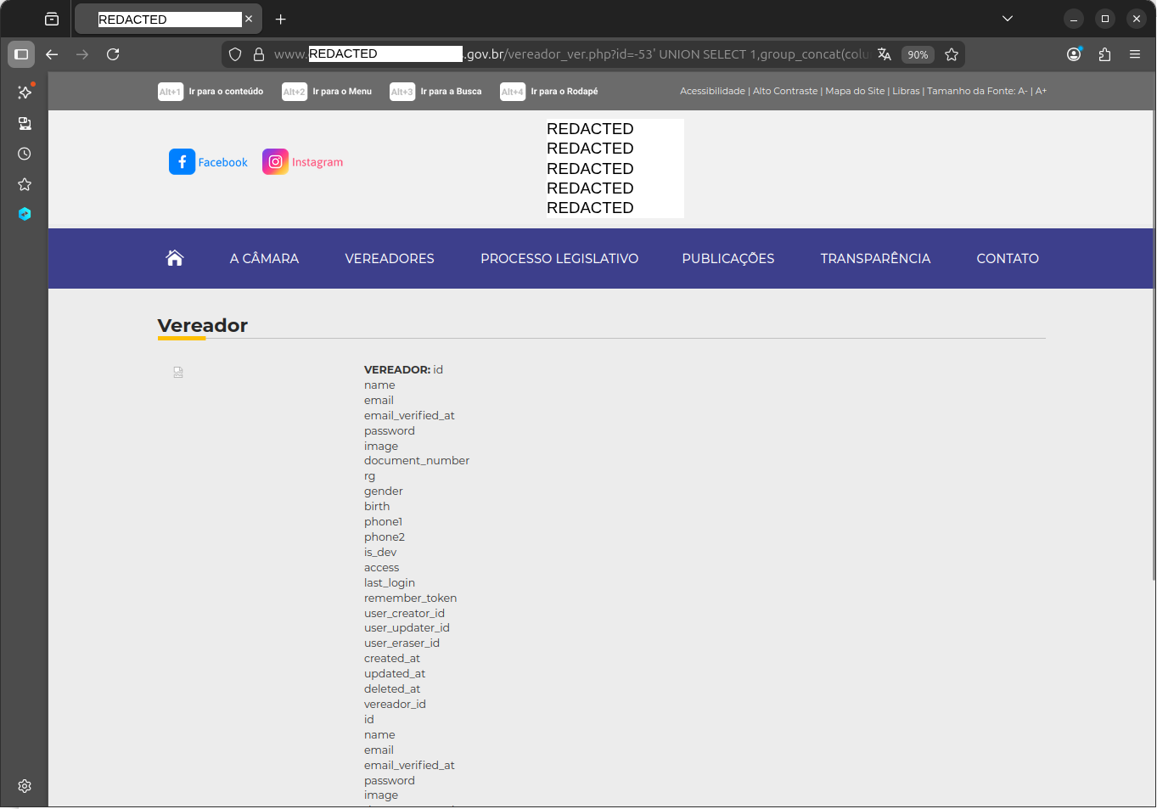This screenshot has width=1157, height=809.
Task: Click the 90% zoom level indicator
Action: click(x=918, y=53)
